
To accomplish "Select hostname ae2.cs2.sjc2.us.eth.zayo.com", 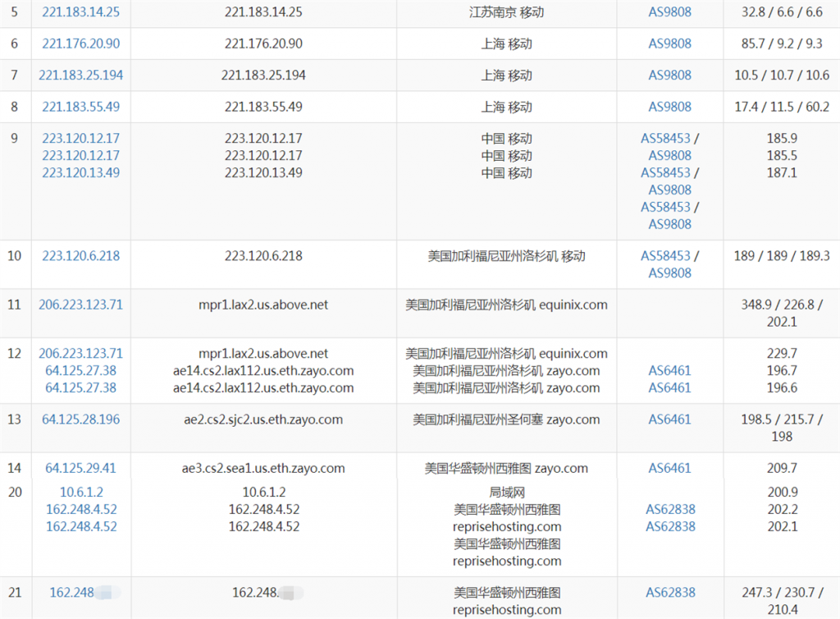I will click(x=263, y=420).
